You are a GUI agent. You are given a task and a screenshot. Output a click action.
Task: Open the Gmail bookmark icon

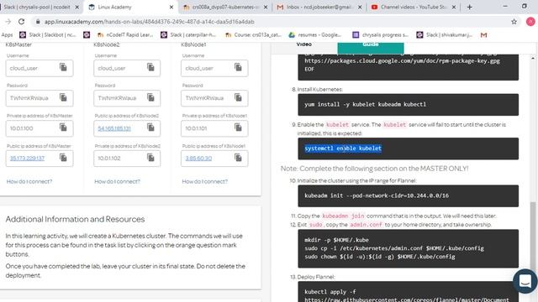click(483, 35)
